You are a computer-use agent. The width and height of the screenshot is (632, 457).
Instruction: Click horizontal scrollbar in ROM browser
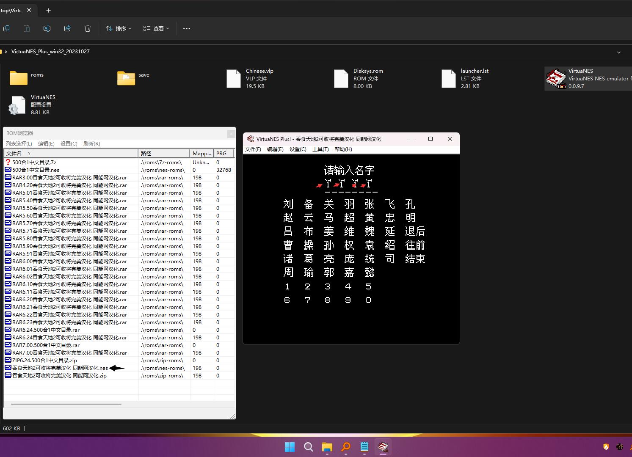[66, 404]
